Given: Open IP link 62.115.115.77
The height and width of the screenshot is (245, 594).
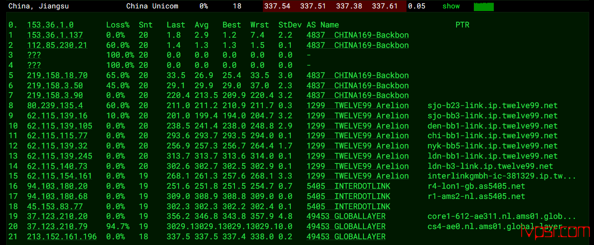Looking at the screenshot, I should pos(57,136).
